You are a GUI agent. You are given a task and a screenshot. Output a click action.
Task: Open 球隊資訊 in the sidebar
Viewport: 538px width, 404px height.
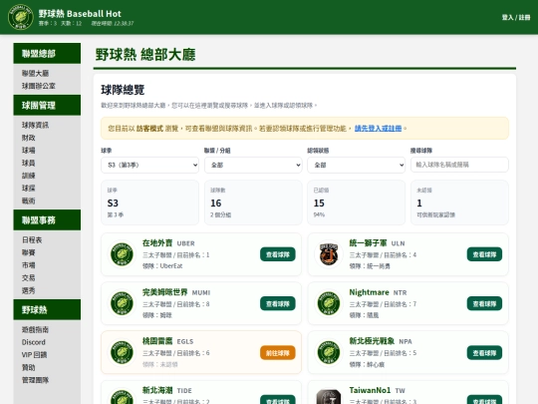coord(35,125)
